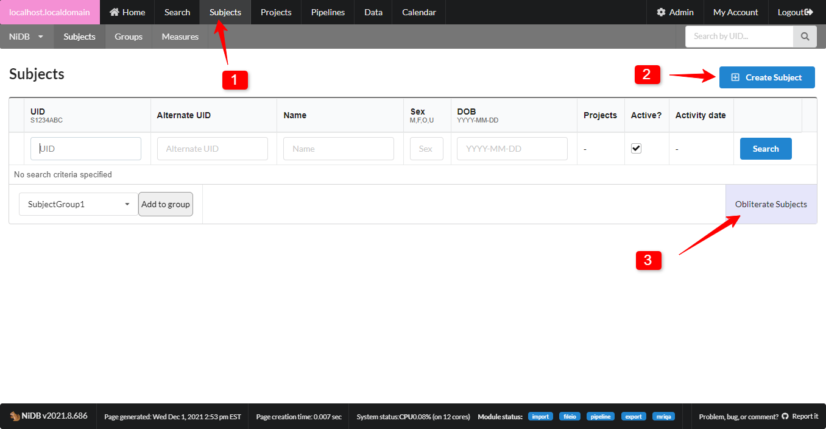Click the import module status badge

(x=540, y=416)
